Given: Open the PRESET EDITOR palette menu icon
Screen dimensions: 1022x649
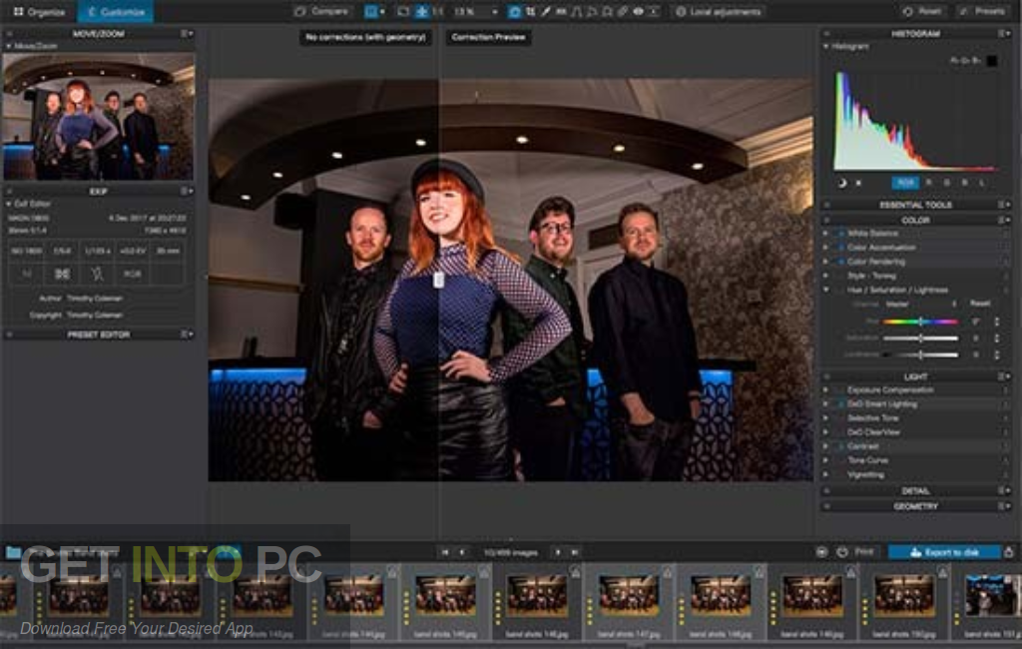Looking at the screenshot, I should 187,334.
